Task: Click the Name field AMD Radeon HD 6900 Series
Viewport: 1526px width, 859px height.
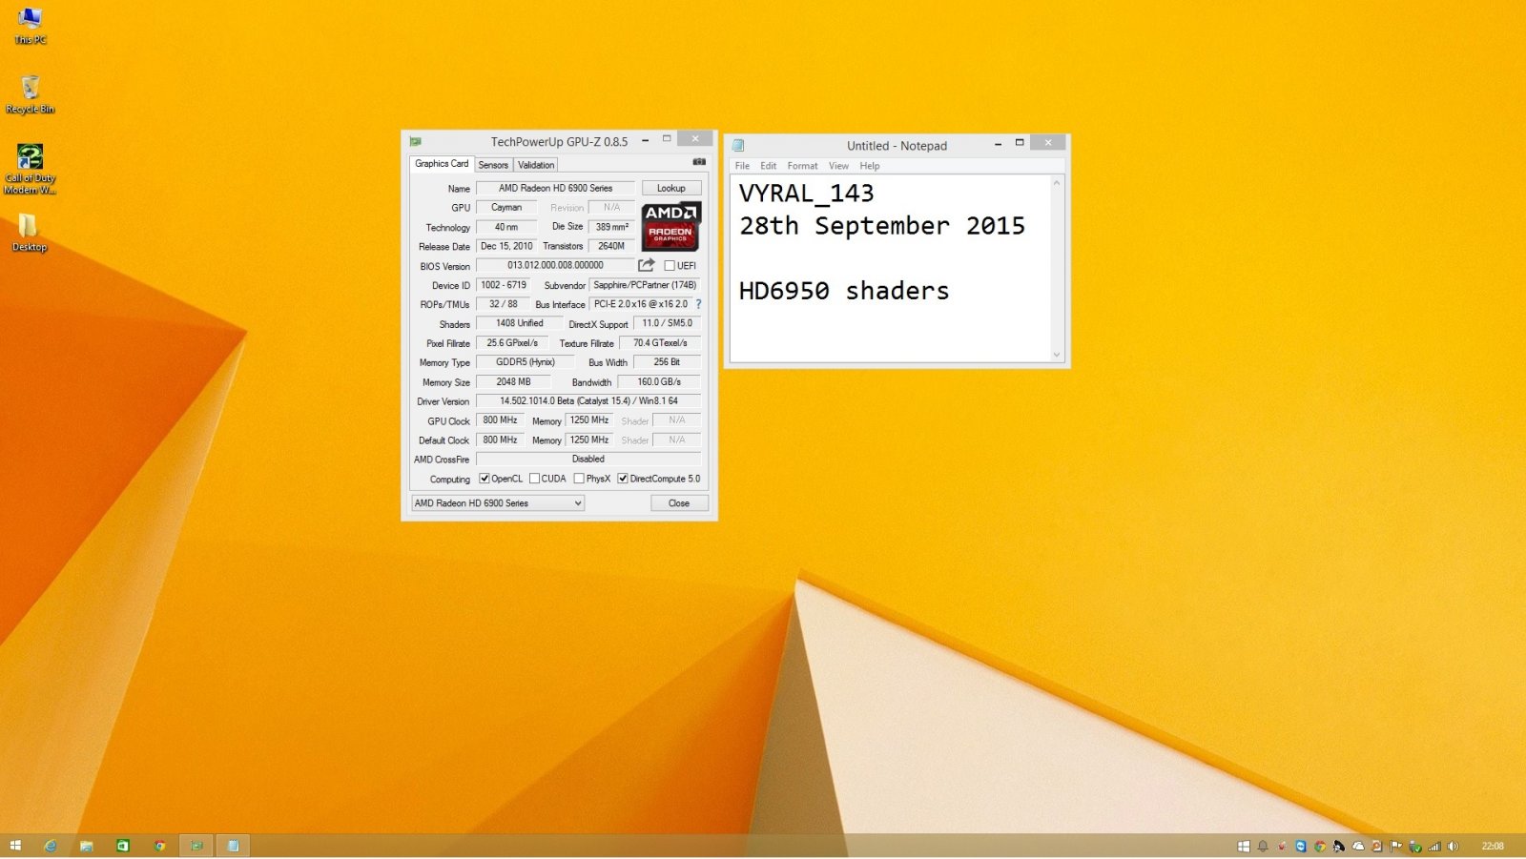Action: (555, 188)
